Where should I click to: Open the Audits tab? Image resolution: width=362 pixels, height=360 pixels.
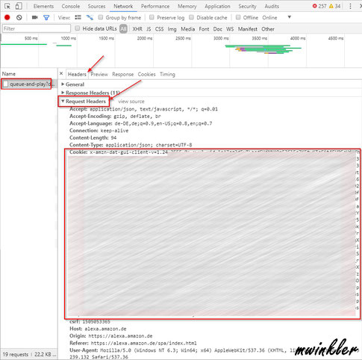click(x=272, y=6)
